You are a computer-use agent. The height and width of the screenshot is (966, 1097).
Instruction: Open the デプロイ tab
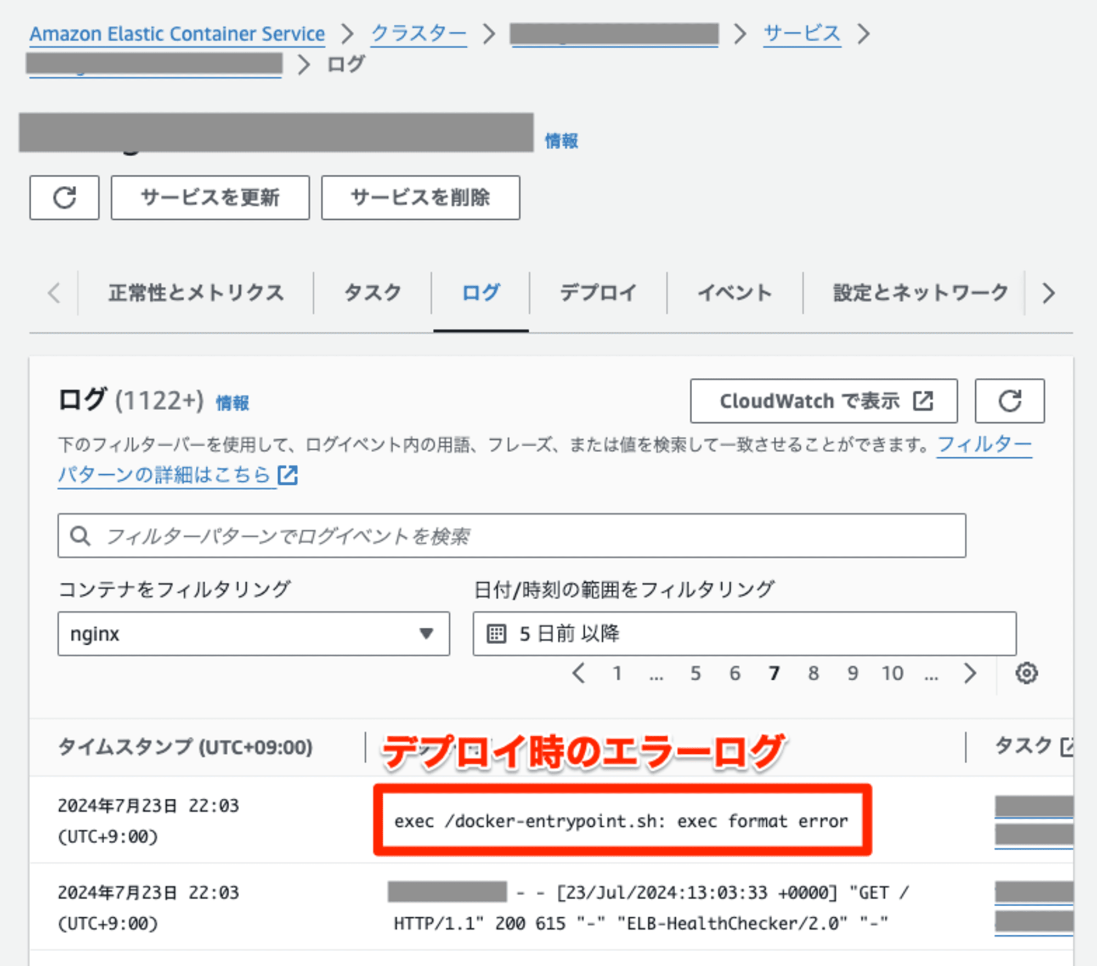pyautogui.click(x=598, y=293)
